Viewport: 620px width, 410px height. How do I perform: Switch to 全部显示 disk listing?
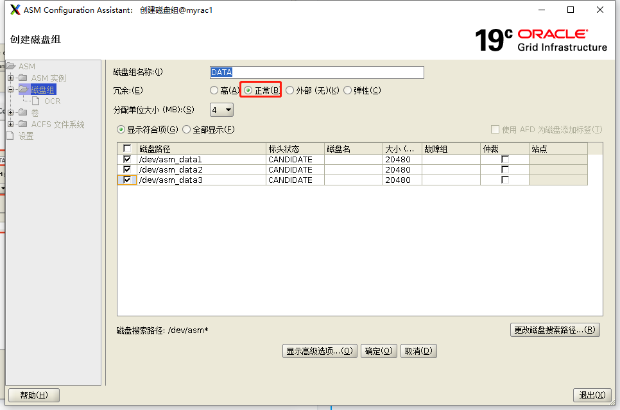[x=185, y=129]
